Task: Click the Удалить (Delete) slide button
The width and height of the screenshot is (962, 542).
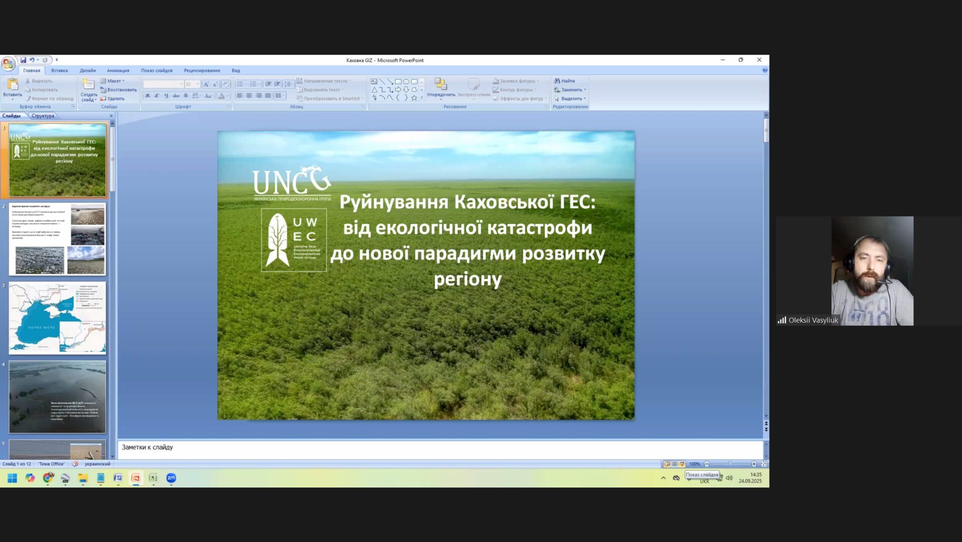Action: (112, 99)
